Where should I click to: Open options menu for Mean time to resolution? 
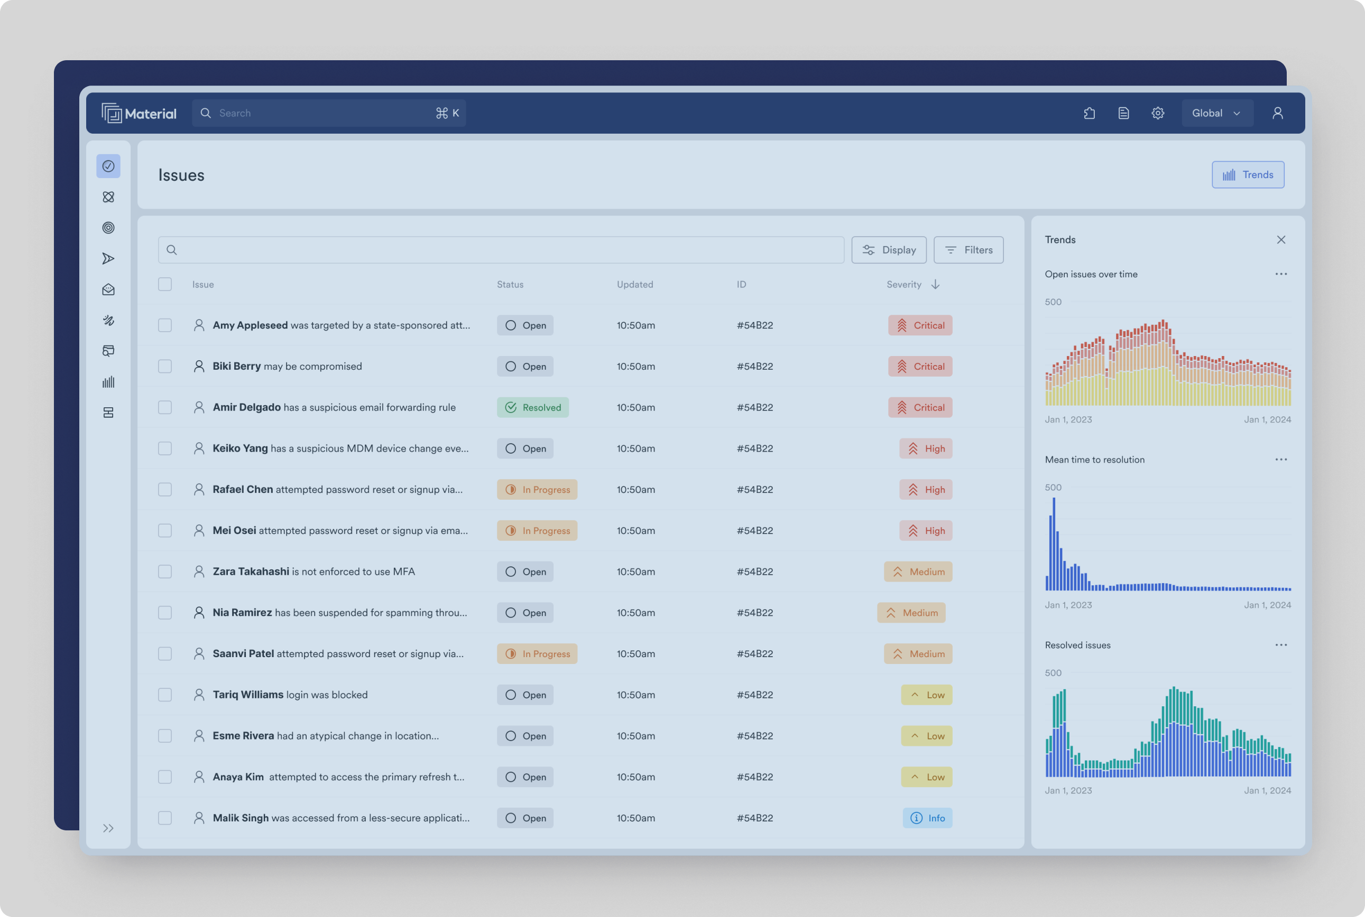(x=1281, y=460)
